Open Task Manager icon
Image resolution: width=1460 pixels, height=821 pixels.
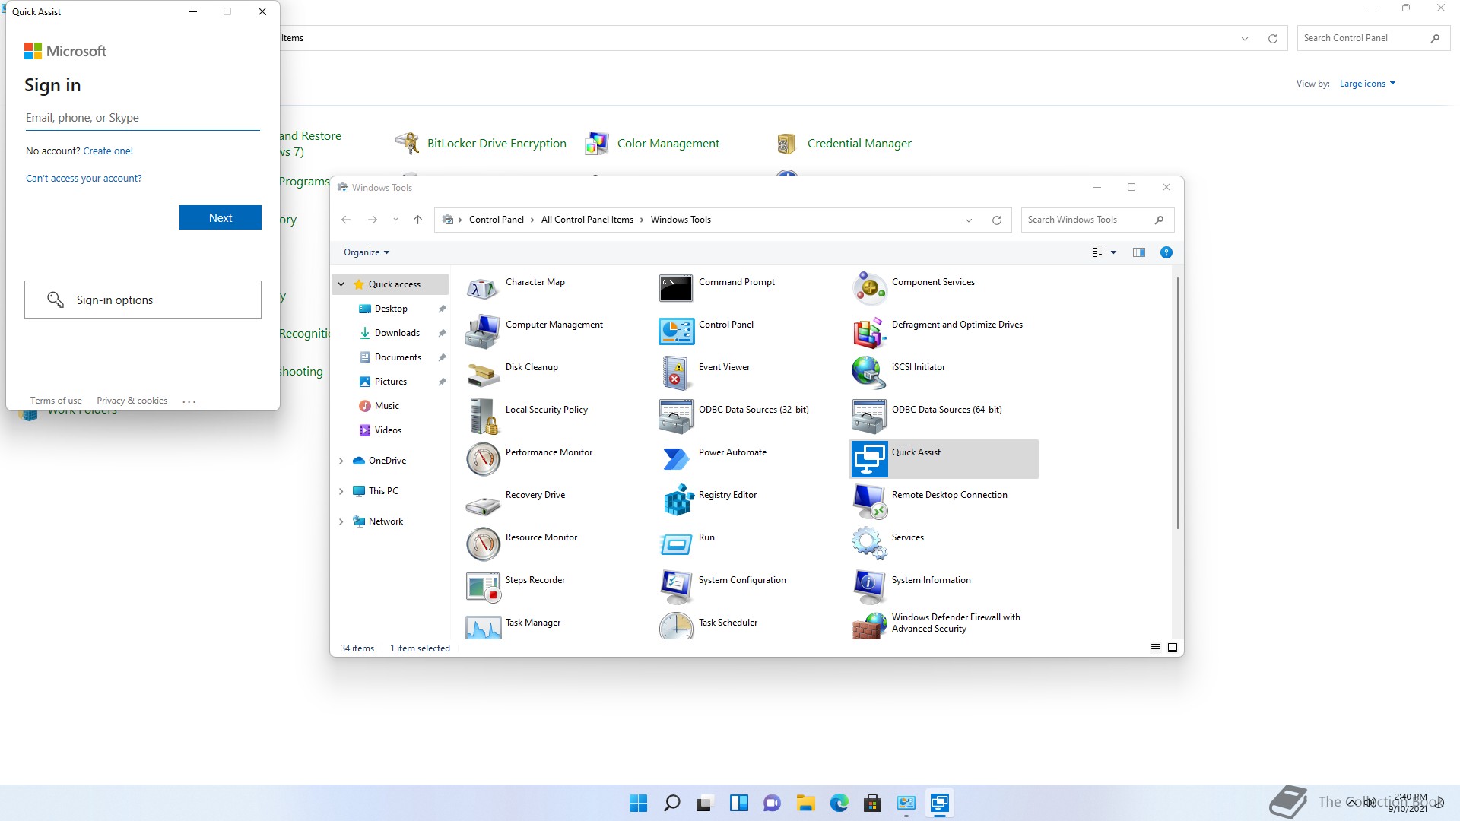click(483, 626)
